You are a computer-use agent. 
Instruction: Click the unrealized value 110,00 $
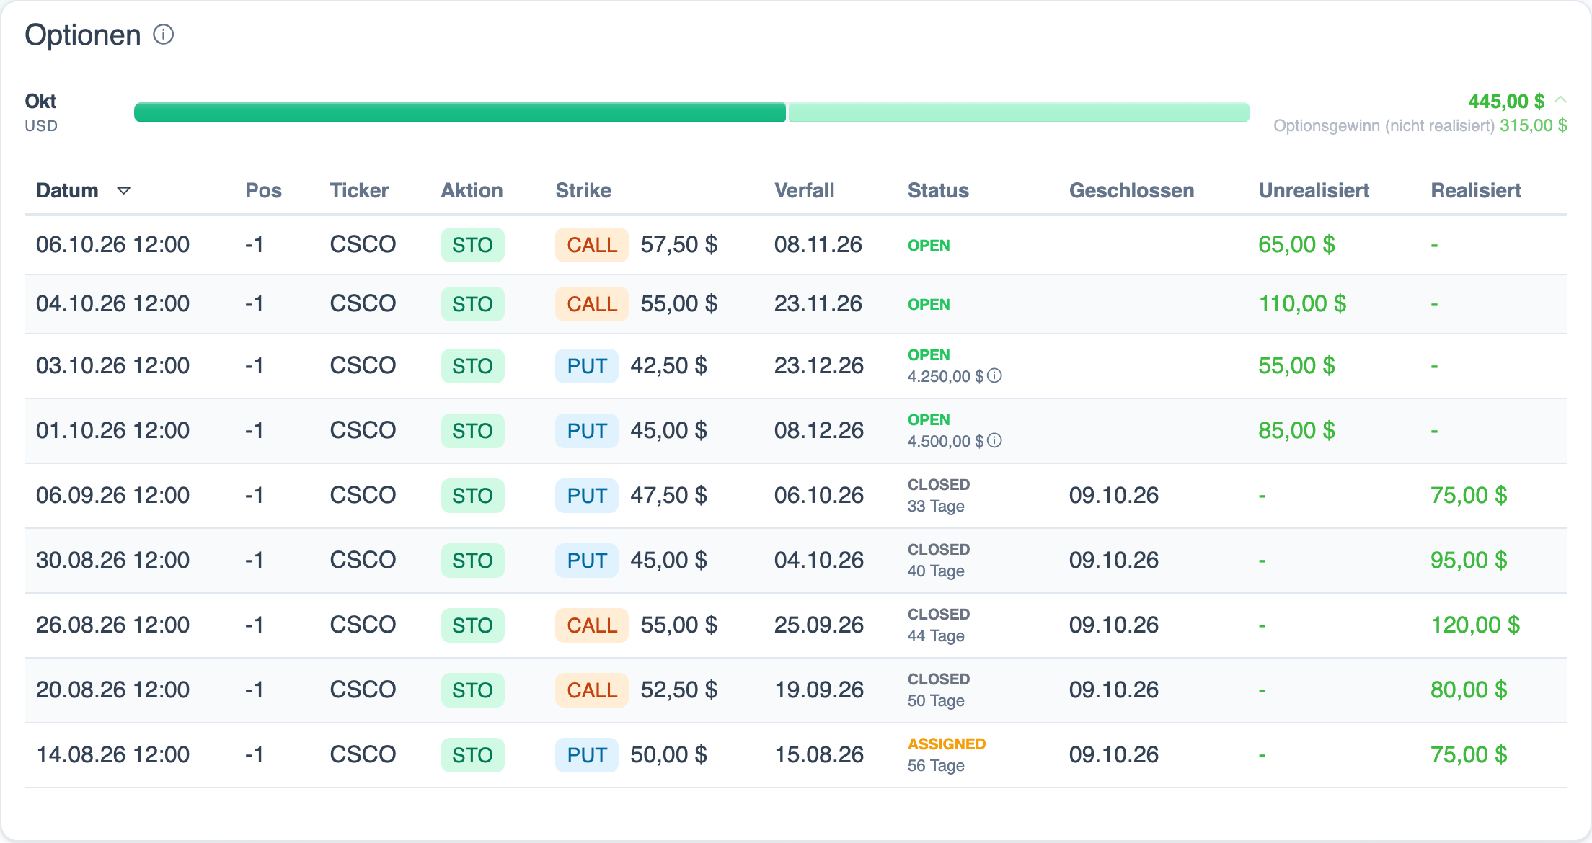click(x=1302, y=304)
